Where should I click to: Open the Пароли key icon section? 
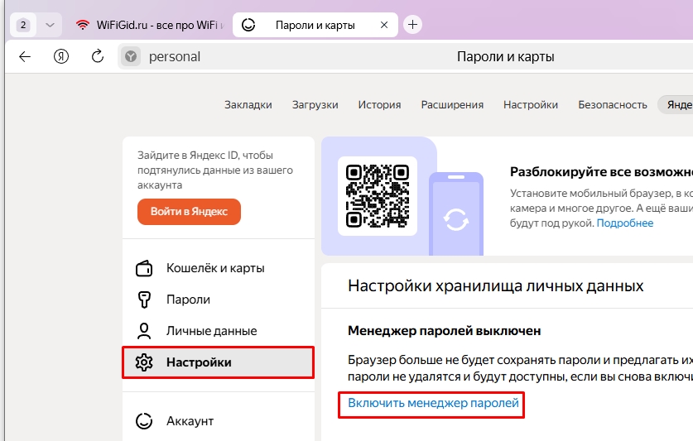click(x=189, y=300)
